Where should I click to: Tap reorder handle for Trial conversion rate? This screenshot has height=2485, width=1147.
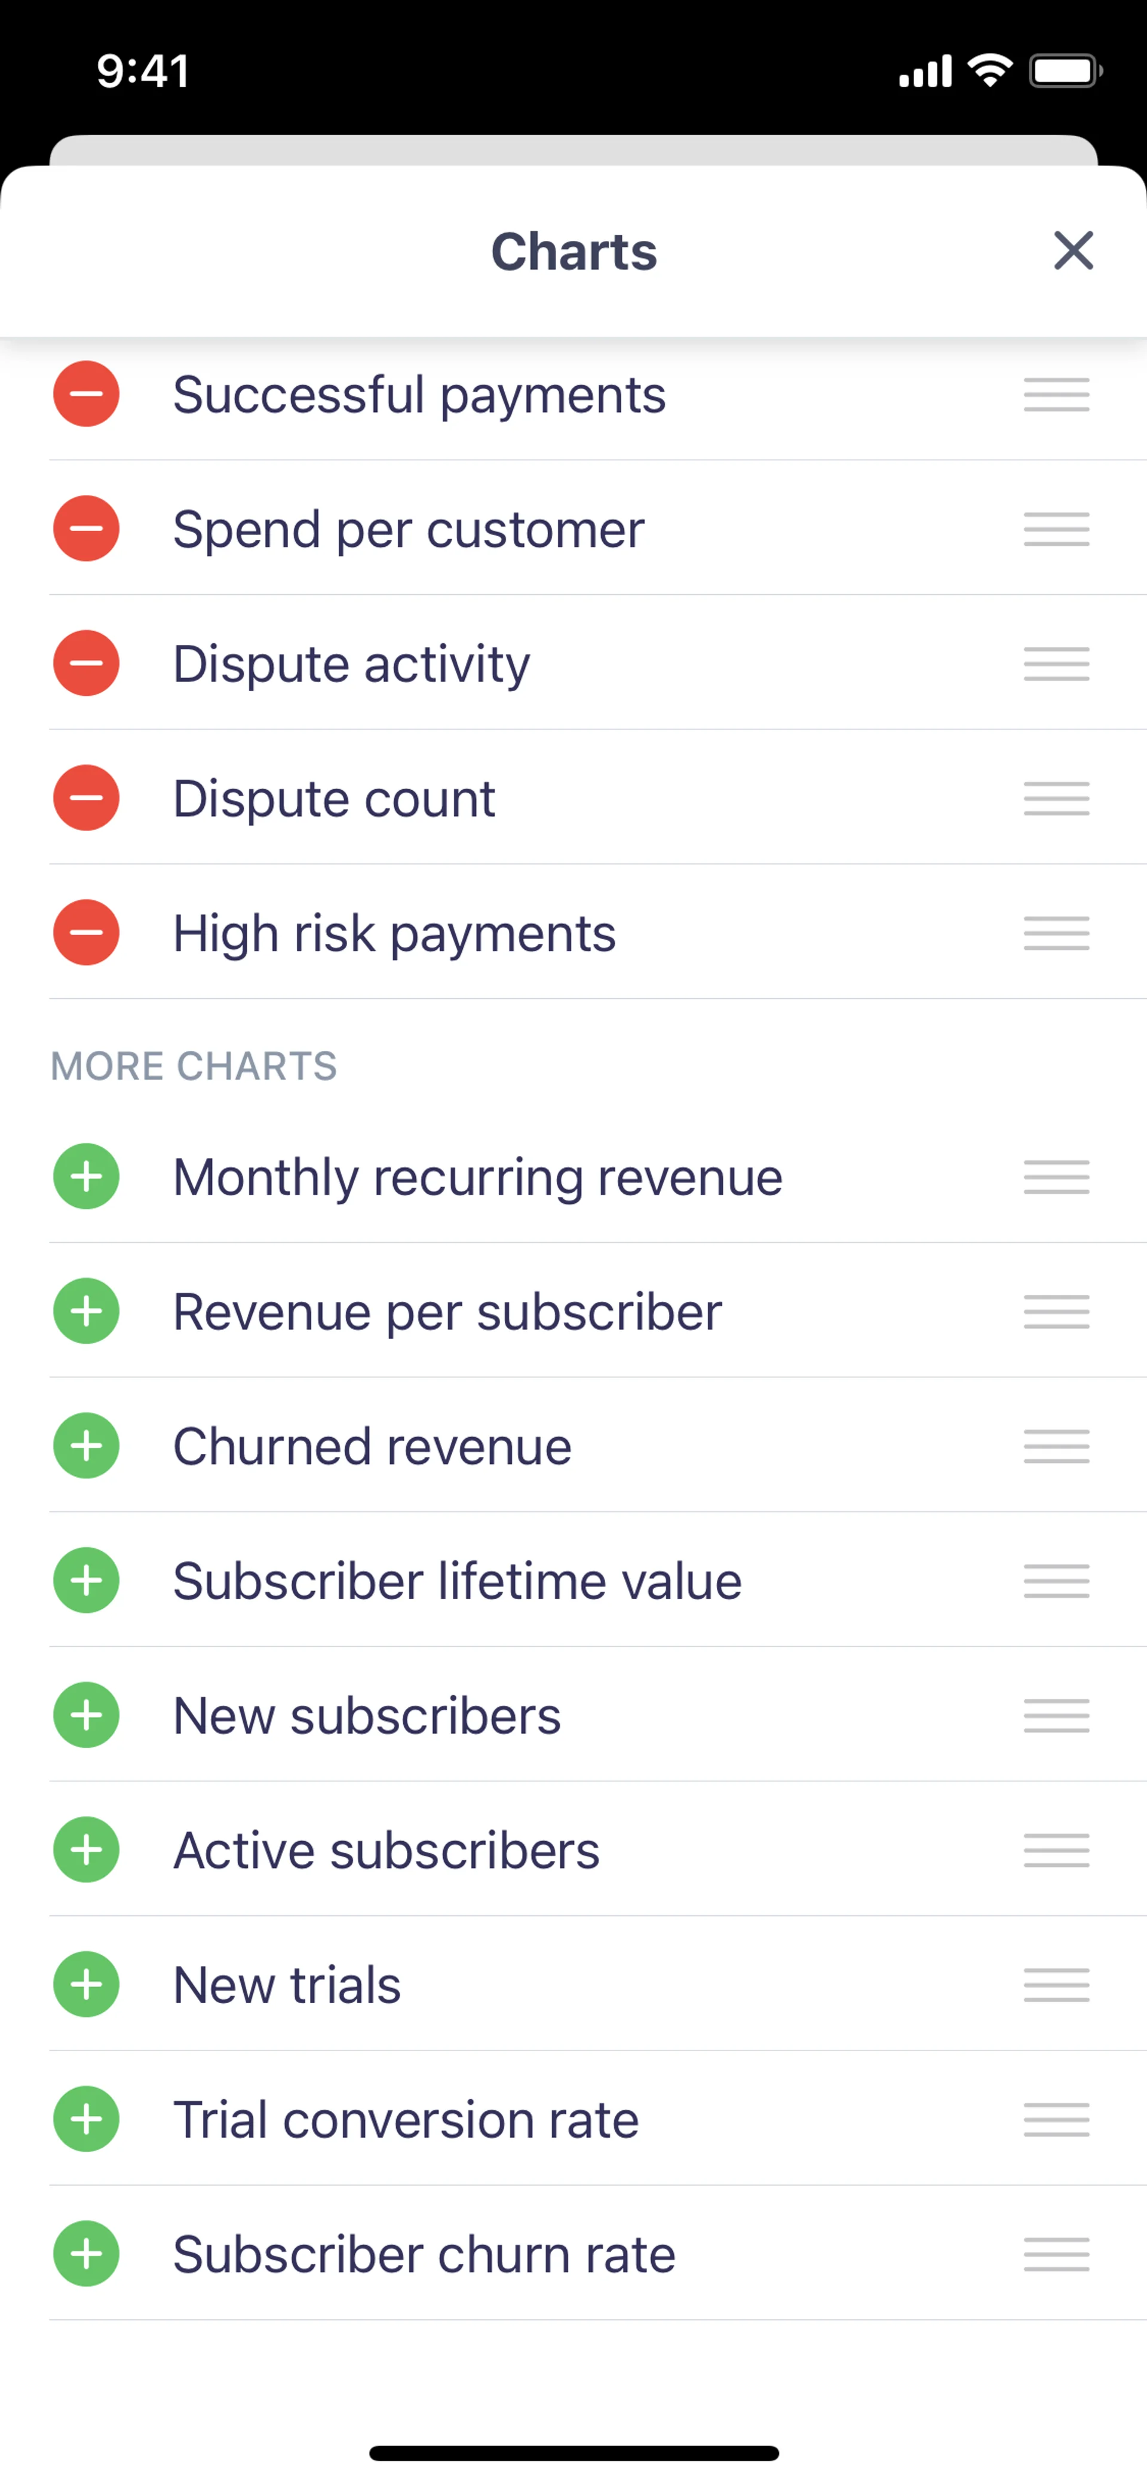tap(1056, 2119)
